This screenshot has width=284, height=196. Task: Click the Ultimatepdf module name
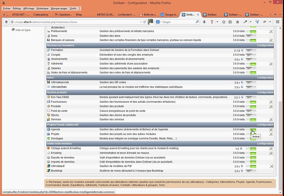pos(58,166)
